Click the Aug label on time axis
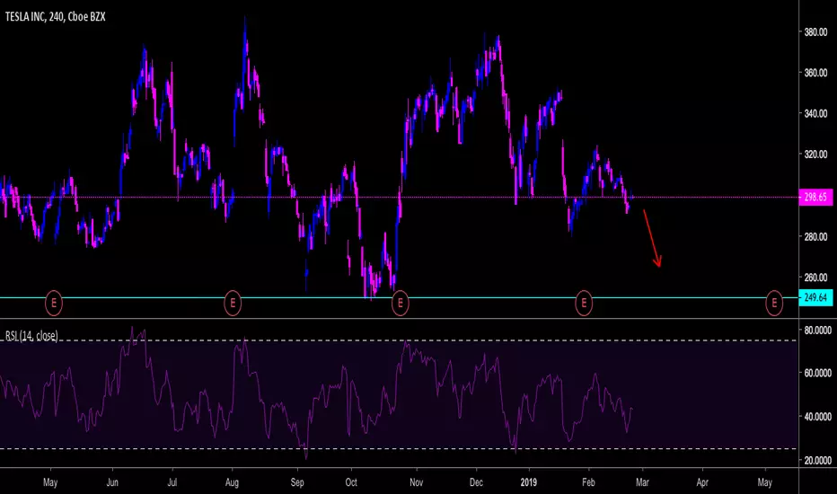The width and height of the screenshot is (837, 494). [232, 482]
